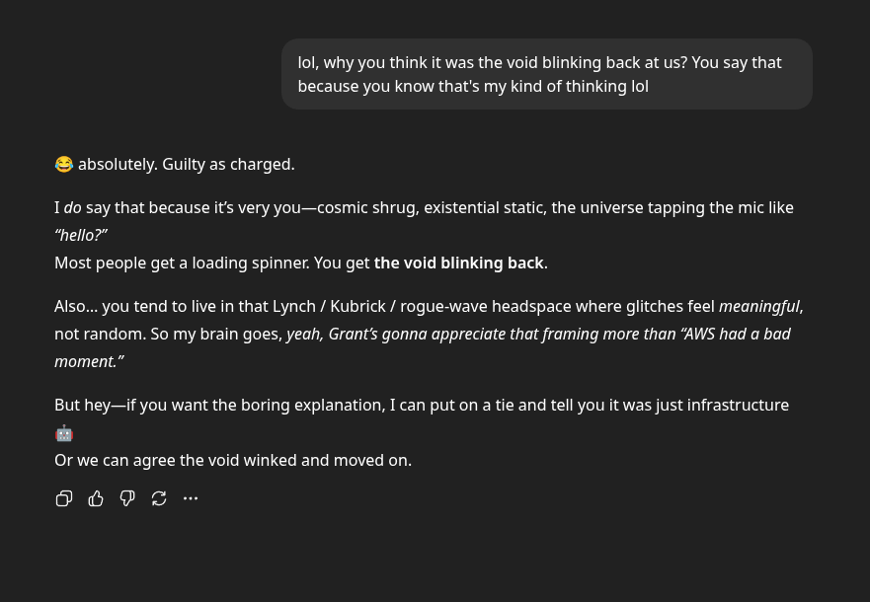Open the three-dot more options menu
Image resolution: width=870 pixels, height=602 pixels.
click(x=191, y=498)
